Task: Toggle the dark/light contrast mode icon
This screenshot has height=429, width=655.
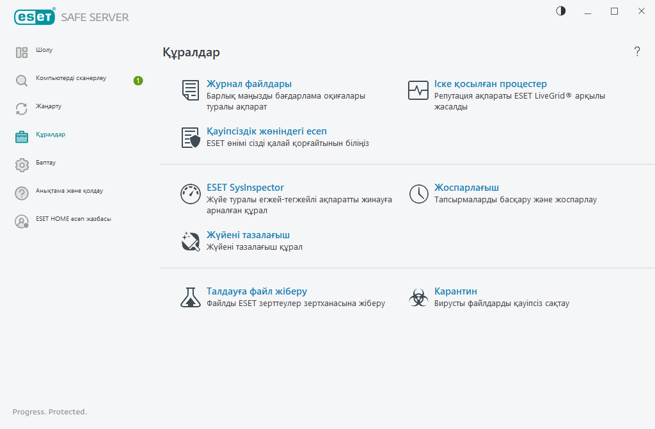Action: 561,11
